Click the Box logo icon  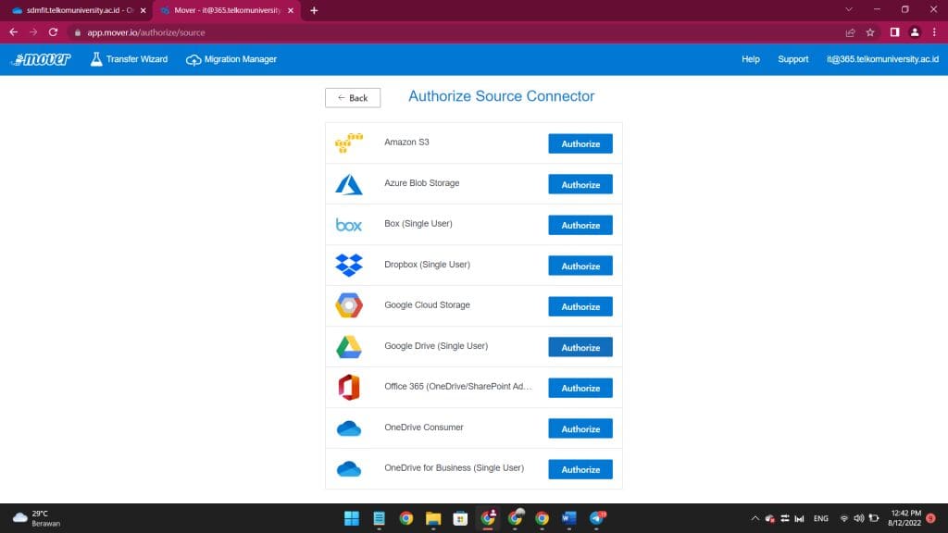[349, 225]
